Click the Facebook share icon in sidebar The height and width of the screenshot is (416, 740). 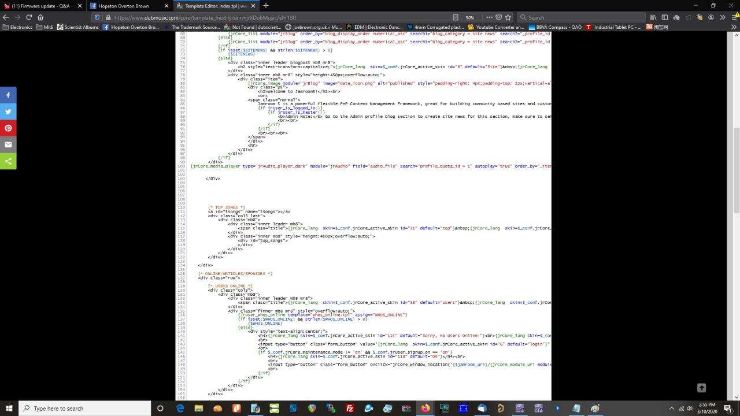pos(8,95)
